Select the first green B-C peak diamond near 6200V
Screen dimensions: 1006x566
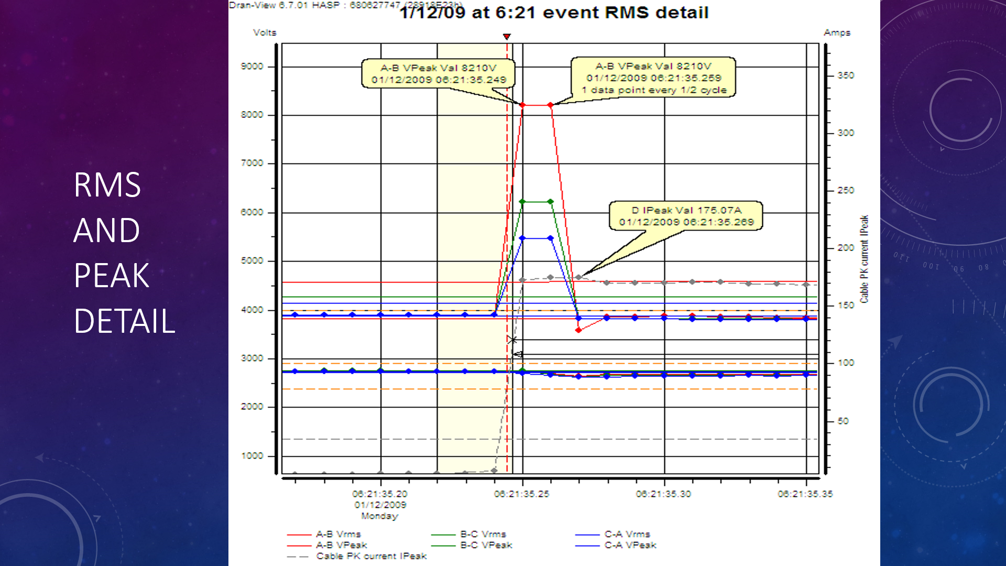click(522, 202)
